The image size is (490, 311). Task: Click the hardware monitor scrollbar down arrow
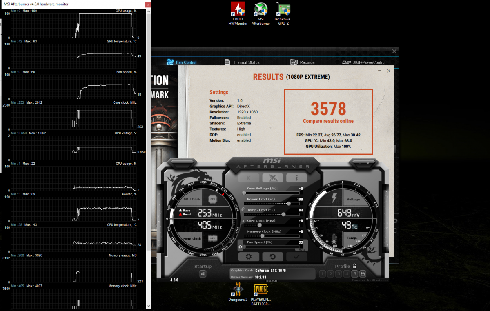pyautogui.click(x=148, y=306)
